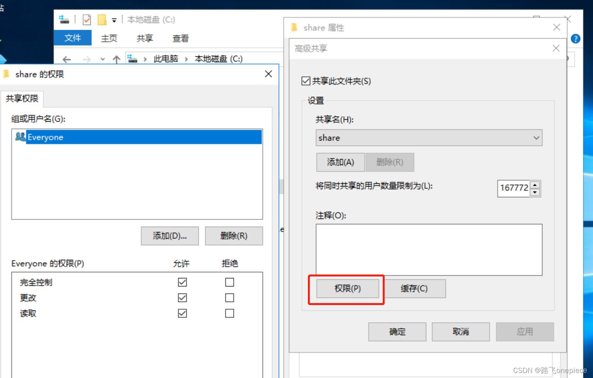Click inside the 注释 comment box

(429, 250)
